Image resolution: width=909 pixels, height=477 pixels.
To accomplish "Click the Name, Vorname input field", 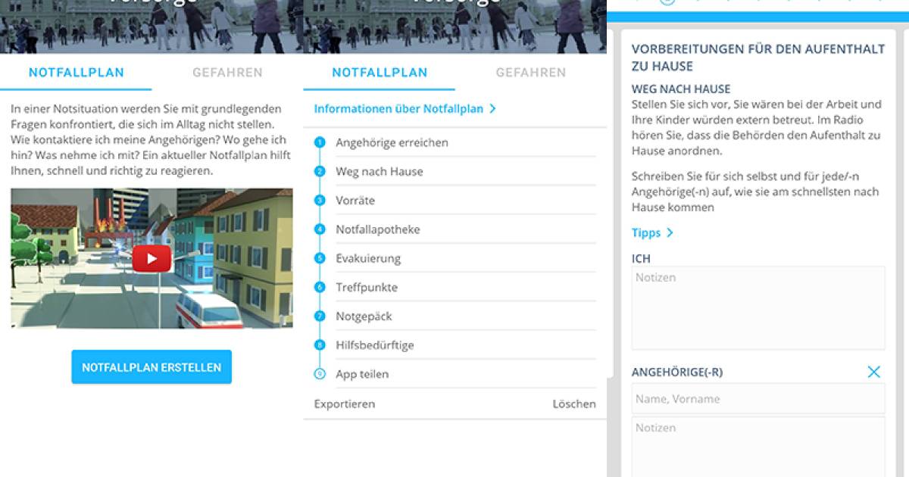I will click(757, 398).
